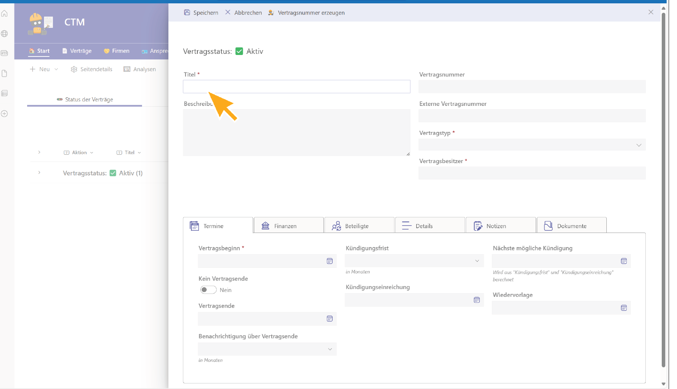Open Wiedervorlage calendar picker

pos(624,308)
